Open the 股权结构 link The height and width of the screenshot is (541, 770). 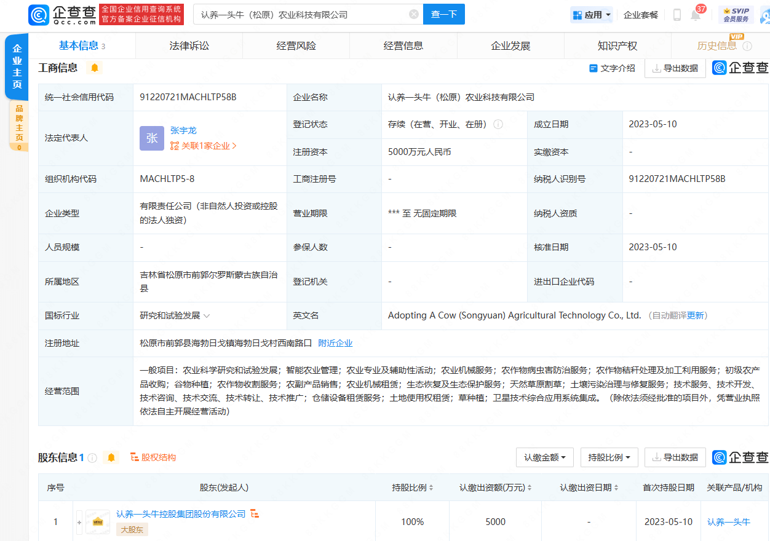tap(153, 457)
